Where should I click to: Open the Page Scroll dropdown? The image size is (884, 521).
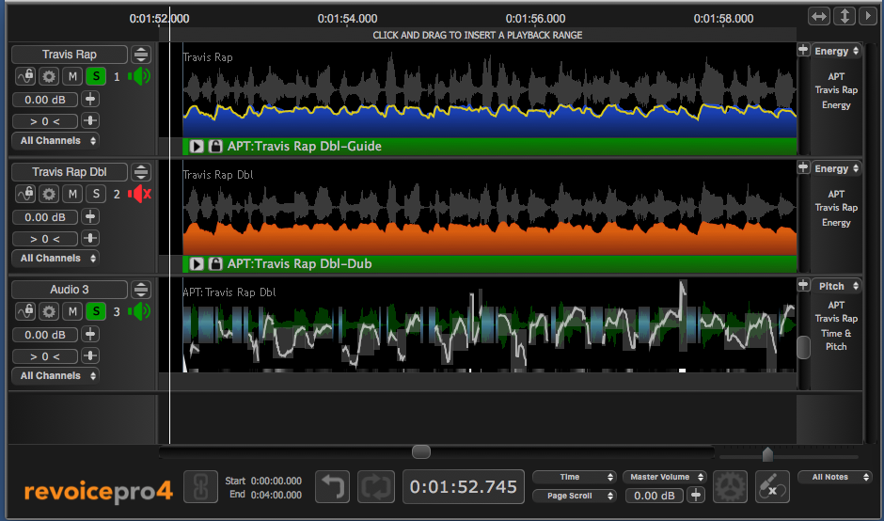(x=574, y=496)
